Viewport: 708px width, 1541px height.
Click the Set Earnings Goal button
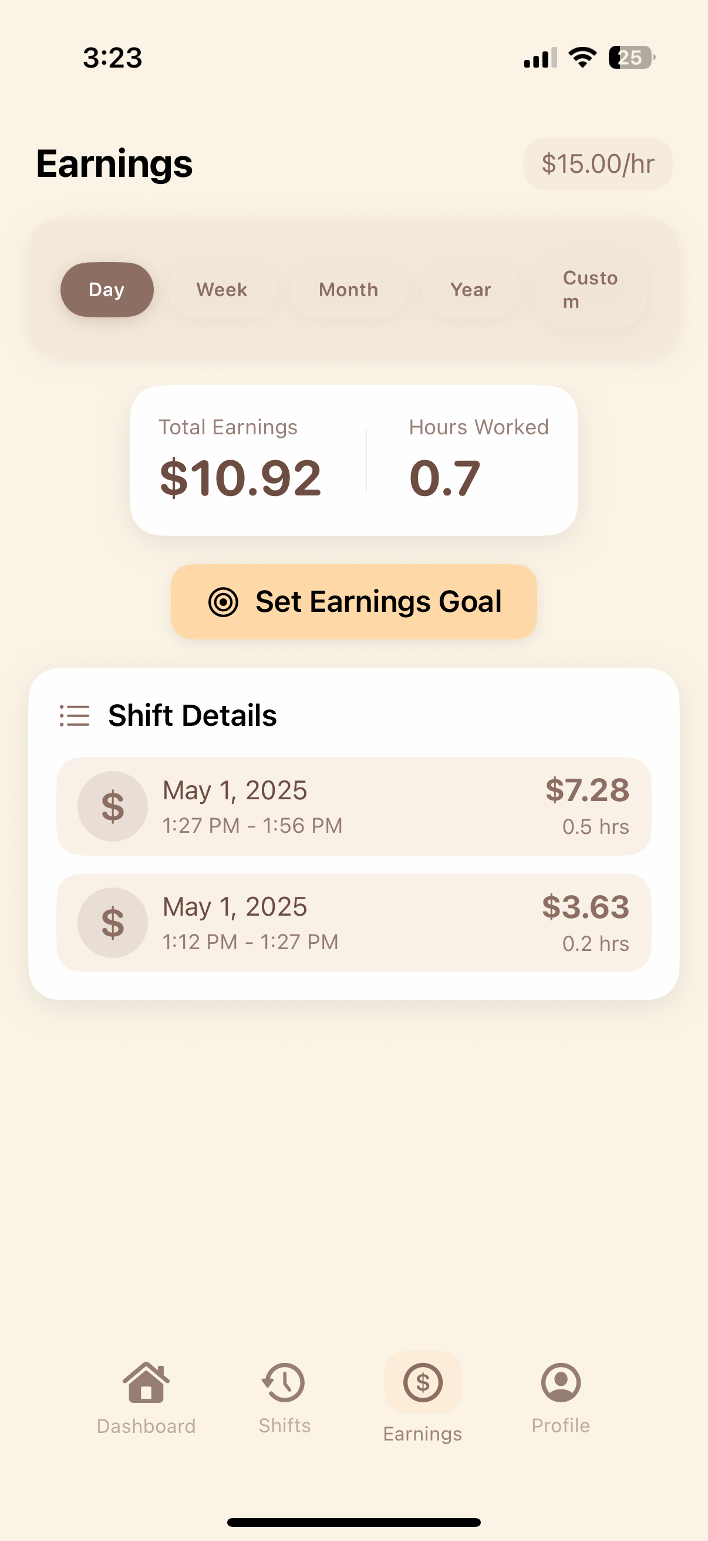(x=353, y=602)
